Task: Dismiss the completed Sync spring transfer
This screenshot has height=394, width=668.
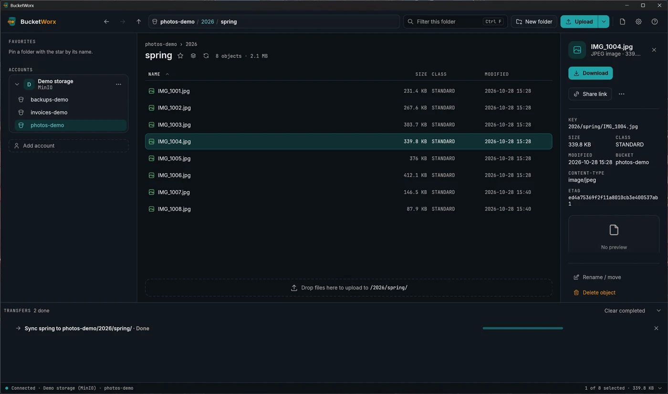Action: point(656,328)
